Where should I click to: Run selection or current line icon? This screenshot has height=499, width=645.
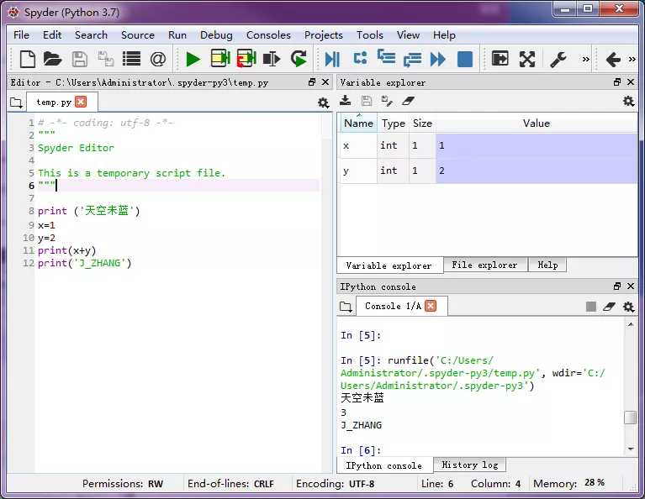tap(272, 59)
